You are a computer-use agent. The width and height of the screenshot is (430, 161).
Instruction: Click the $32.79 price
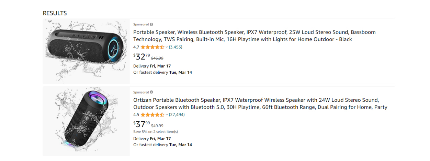tap(142, 57)
